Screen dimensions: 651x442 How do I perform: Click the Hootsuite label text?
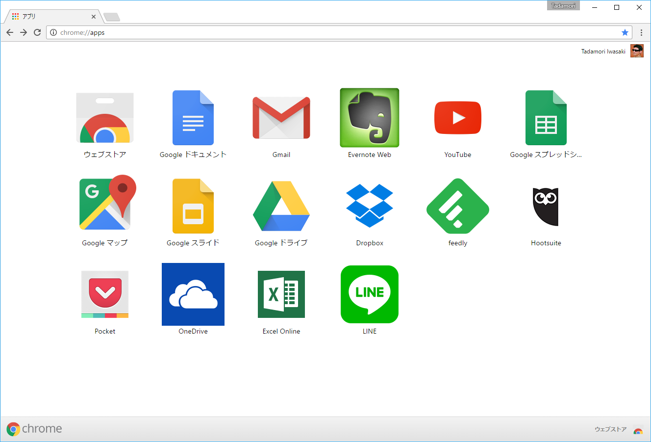pos(546,243)
